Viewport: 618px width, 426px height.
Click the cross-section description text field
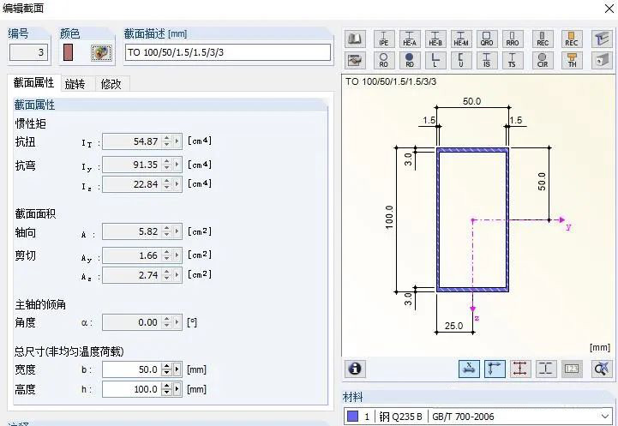coord(227,52)
